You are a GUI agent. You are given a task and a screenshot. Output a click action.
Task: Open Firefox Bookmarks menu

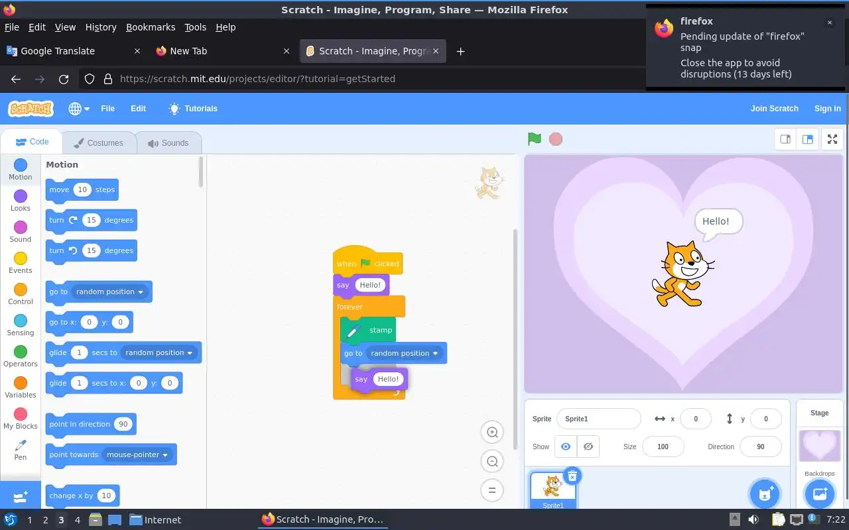pos(151,27)
